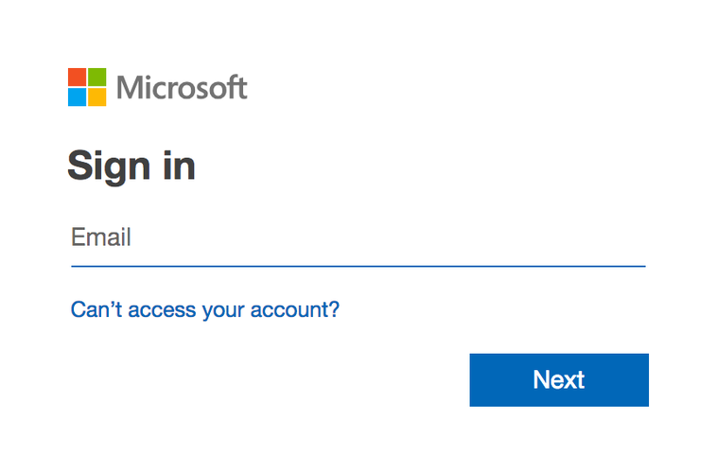Click the Microsoft wordmark text
The image size is (717, 473).
pyautogui.click(x=182, y=88)
